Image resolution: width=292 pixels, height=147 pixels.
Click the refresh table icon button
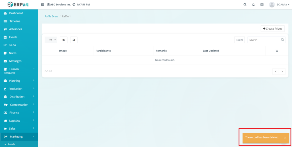pos(74,40)
